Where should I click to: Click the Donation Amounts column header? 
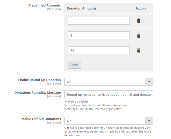[81, 8]
